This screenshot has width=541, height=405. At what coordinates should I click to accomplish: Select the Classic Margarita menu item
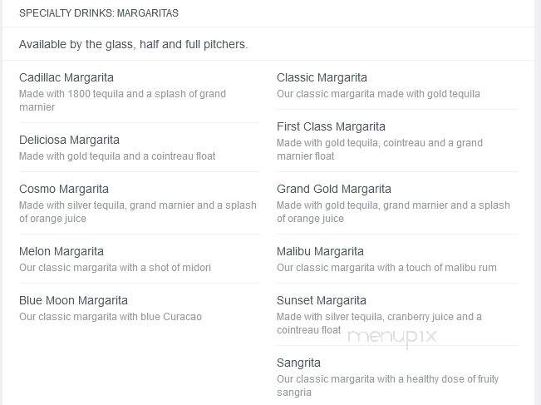[322, 77]
